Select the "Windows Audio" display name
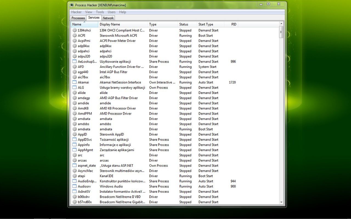The height and width of the screenshot is (219, 351). [111, 186]
